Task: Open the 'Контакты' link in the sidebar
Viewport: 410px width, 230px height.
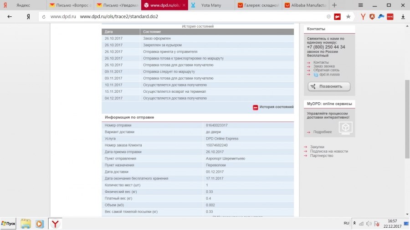Action: click(x=321, y=62)
